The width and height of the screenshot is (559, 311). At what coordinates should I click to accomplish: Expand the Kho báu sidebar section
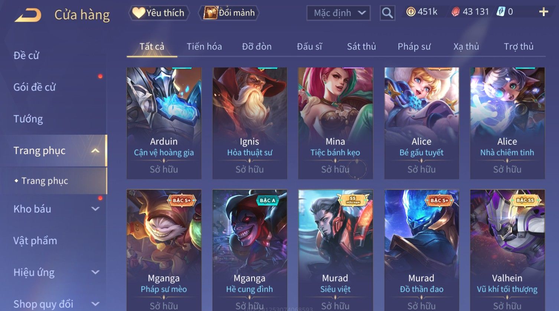[95, 209]
